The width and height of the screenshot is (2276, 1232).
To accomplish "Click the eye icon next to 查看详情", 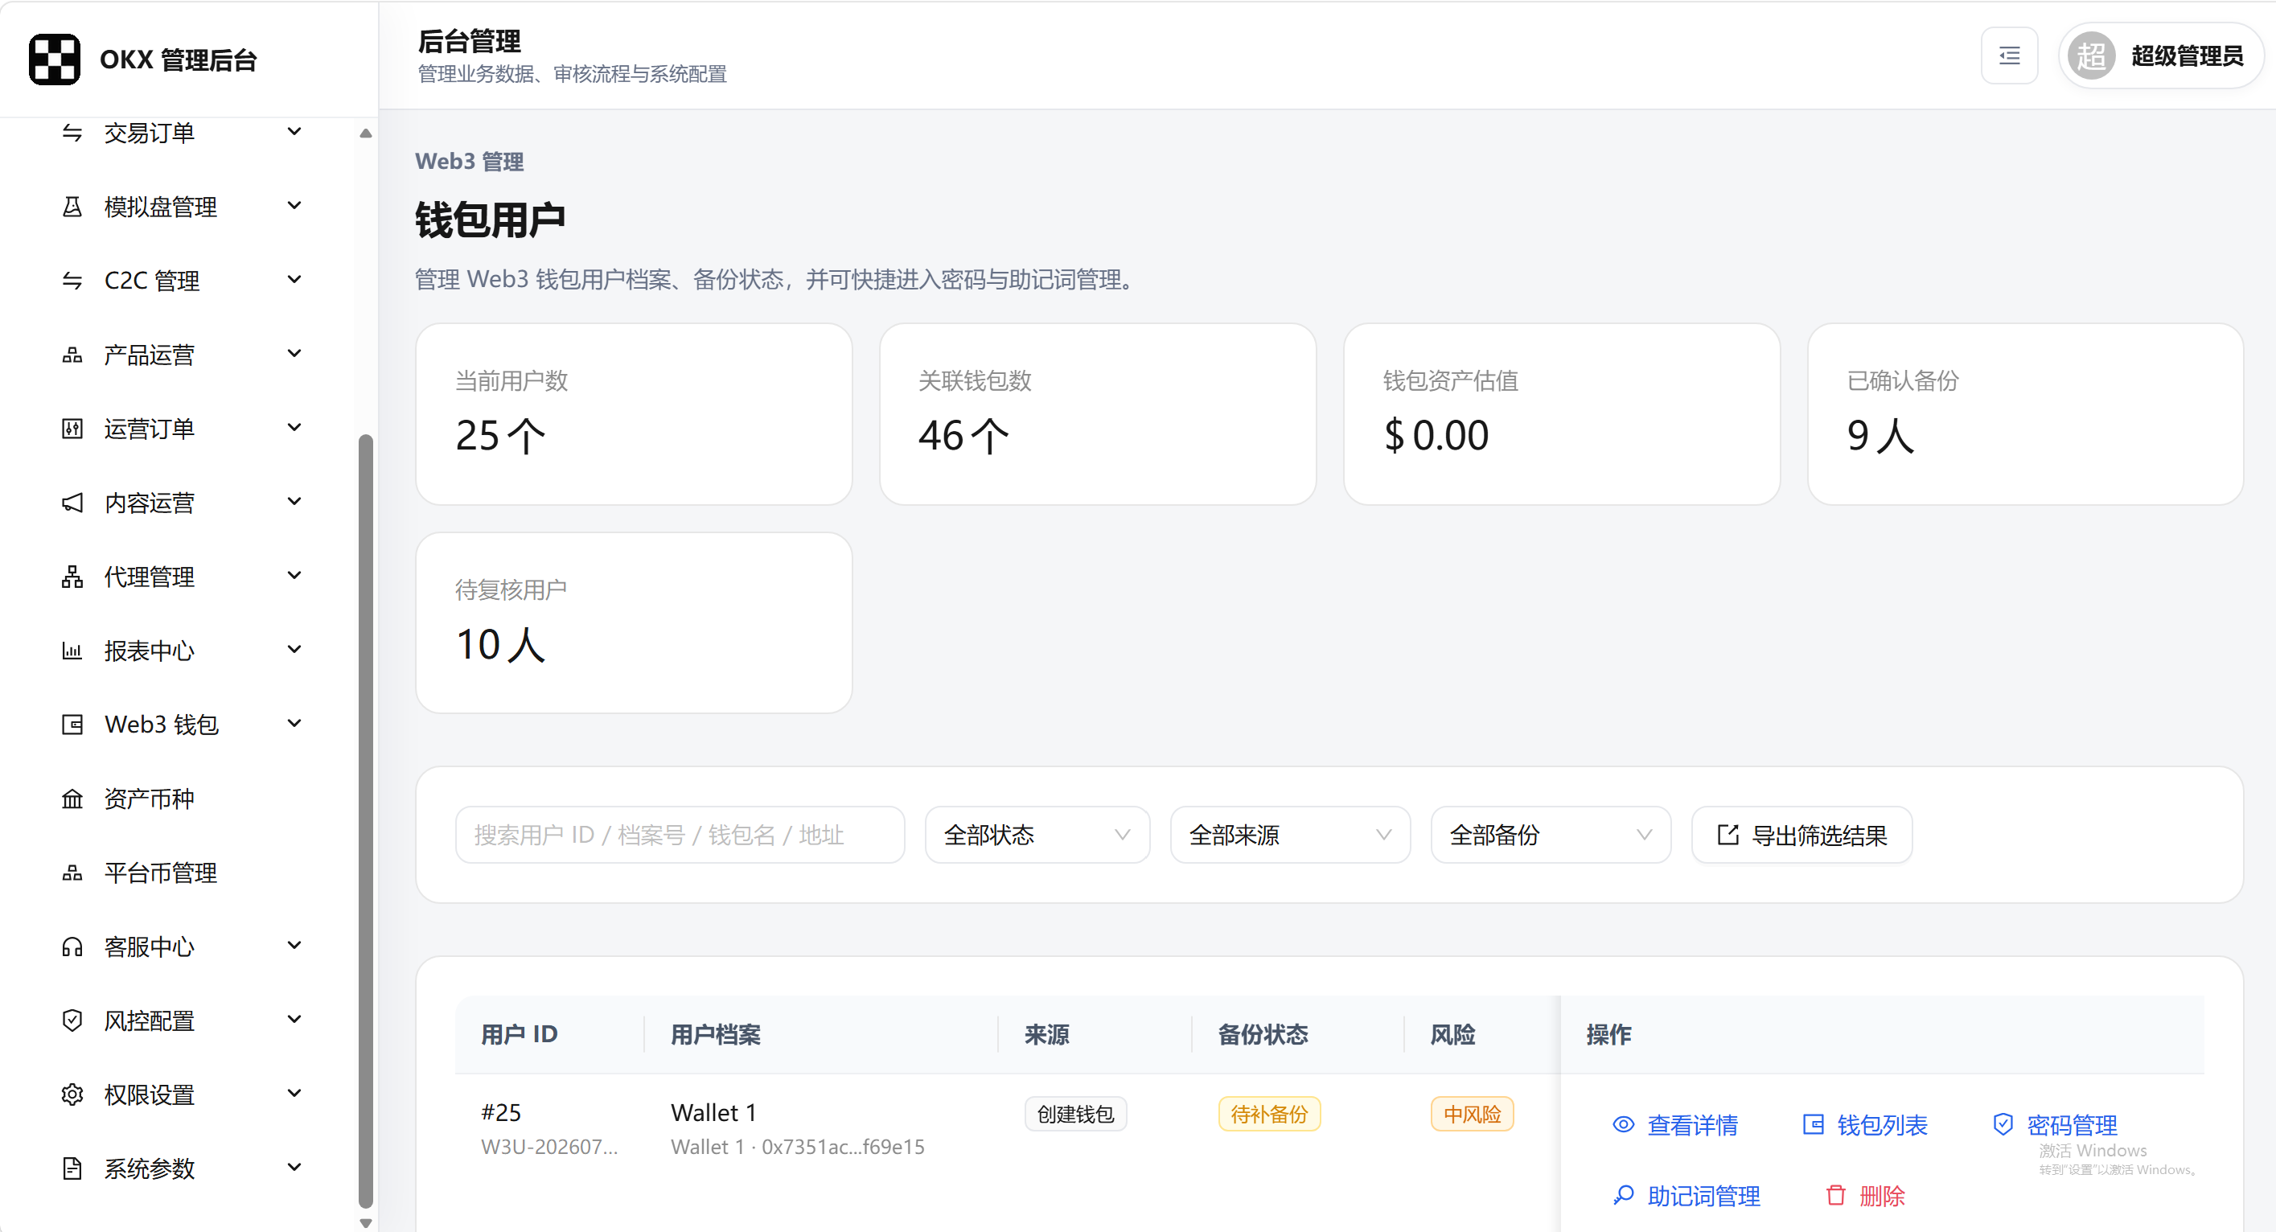I will tap(1623, 1124).
